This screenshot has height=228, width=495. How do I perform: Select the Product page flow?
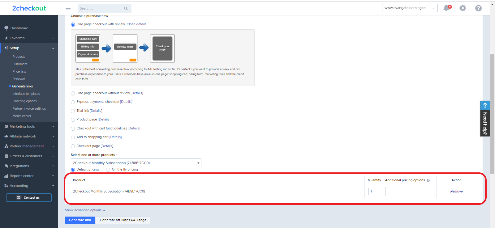coord(73,120)
